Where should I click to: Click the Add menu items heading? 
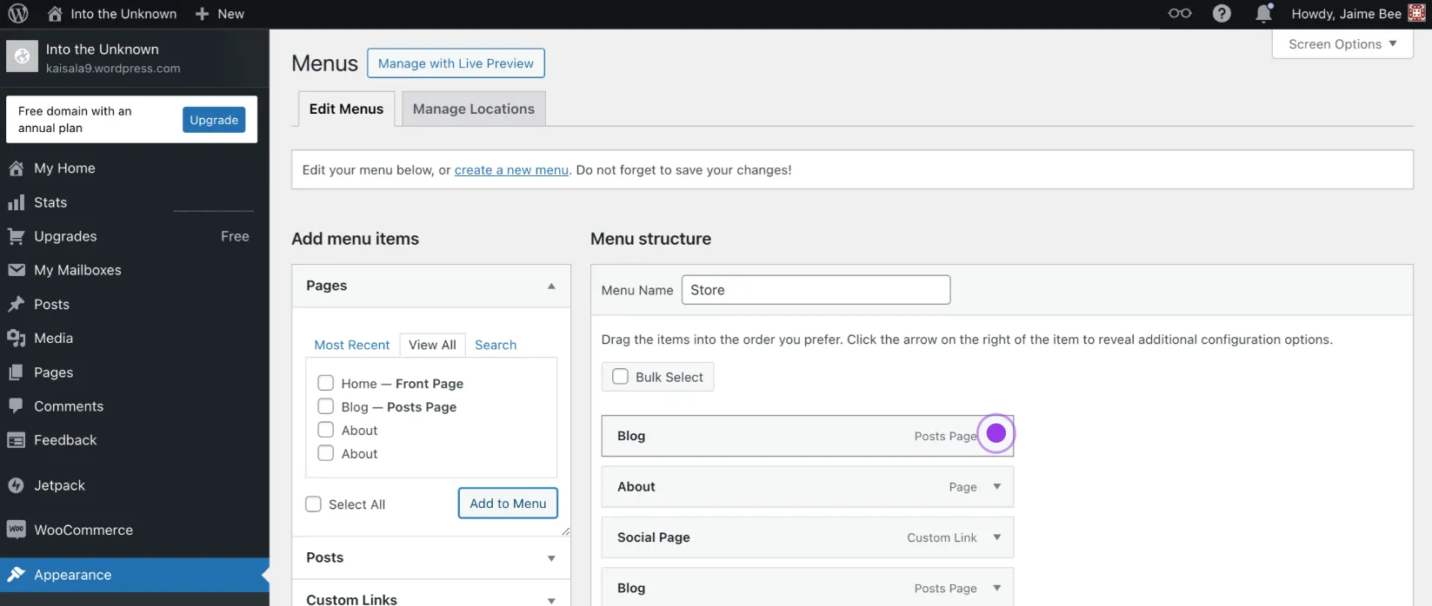[x=355, y=239]
